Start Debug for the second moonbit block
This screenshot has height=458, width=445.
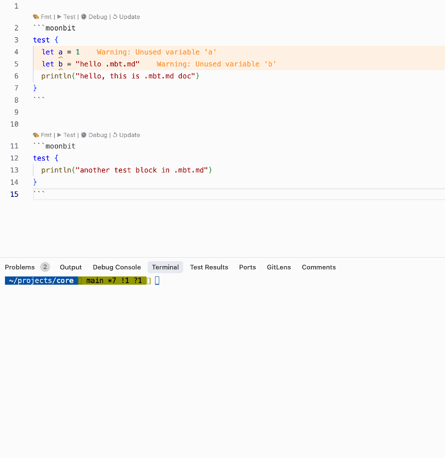click(94, 135)
